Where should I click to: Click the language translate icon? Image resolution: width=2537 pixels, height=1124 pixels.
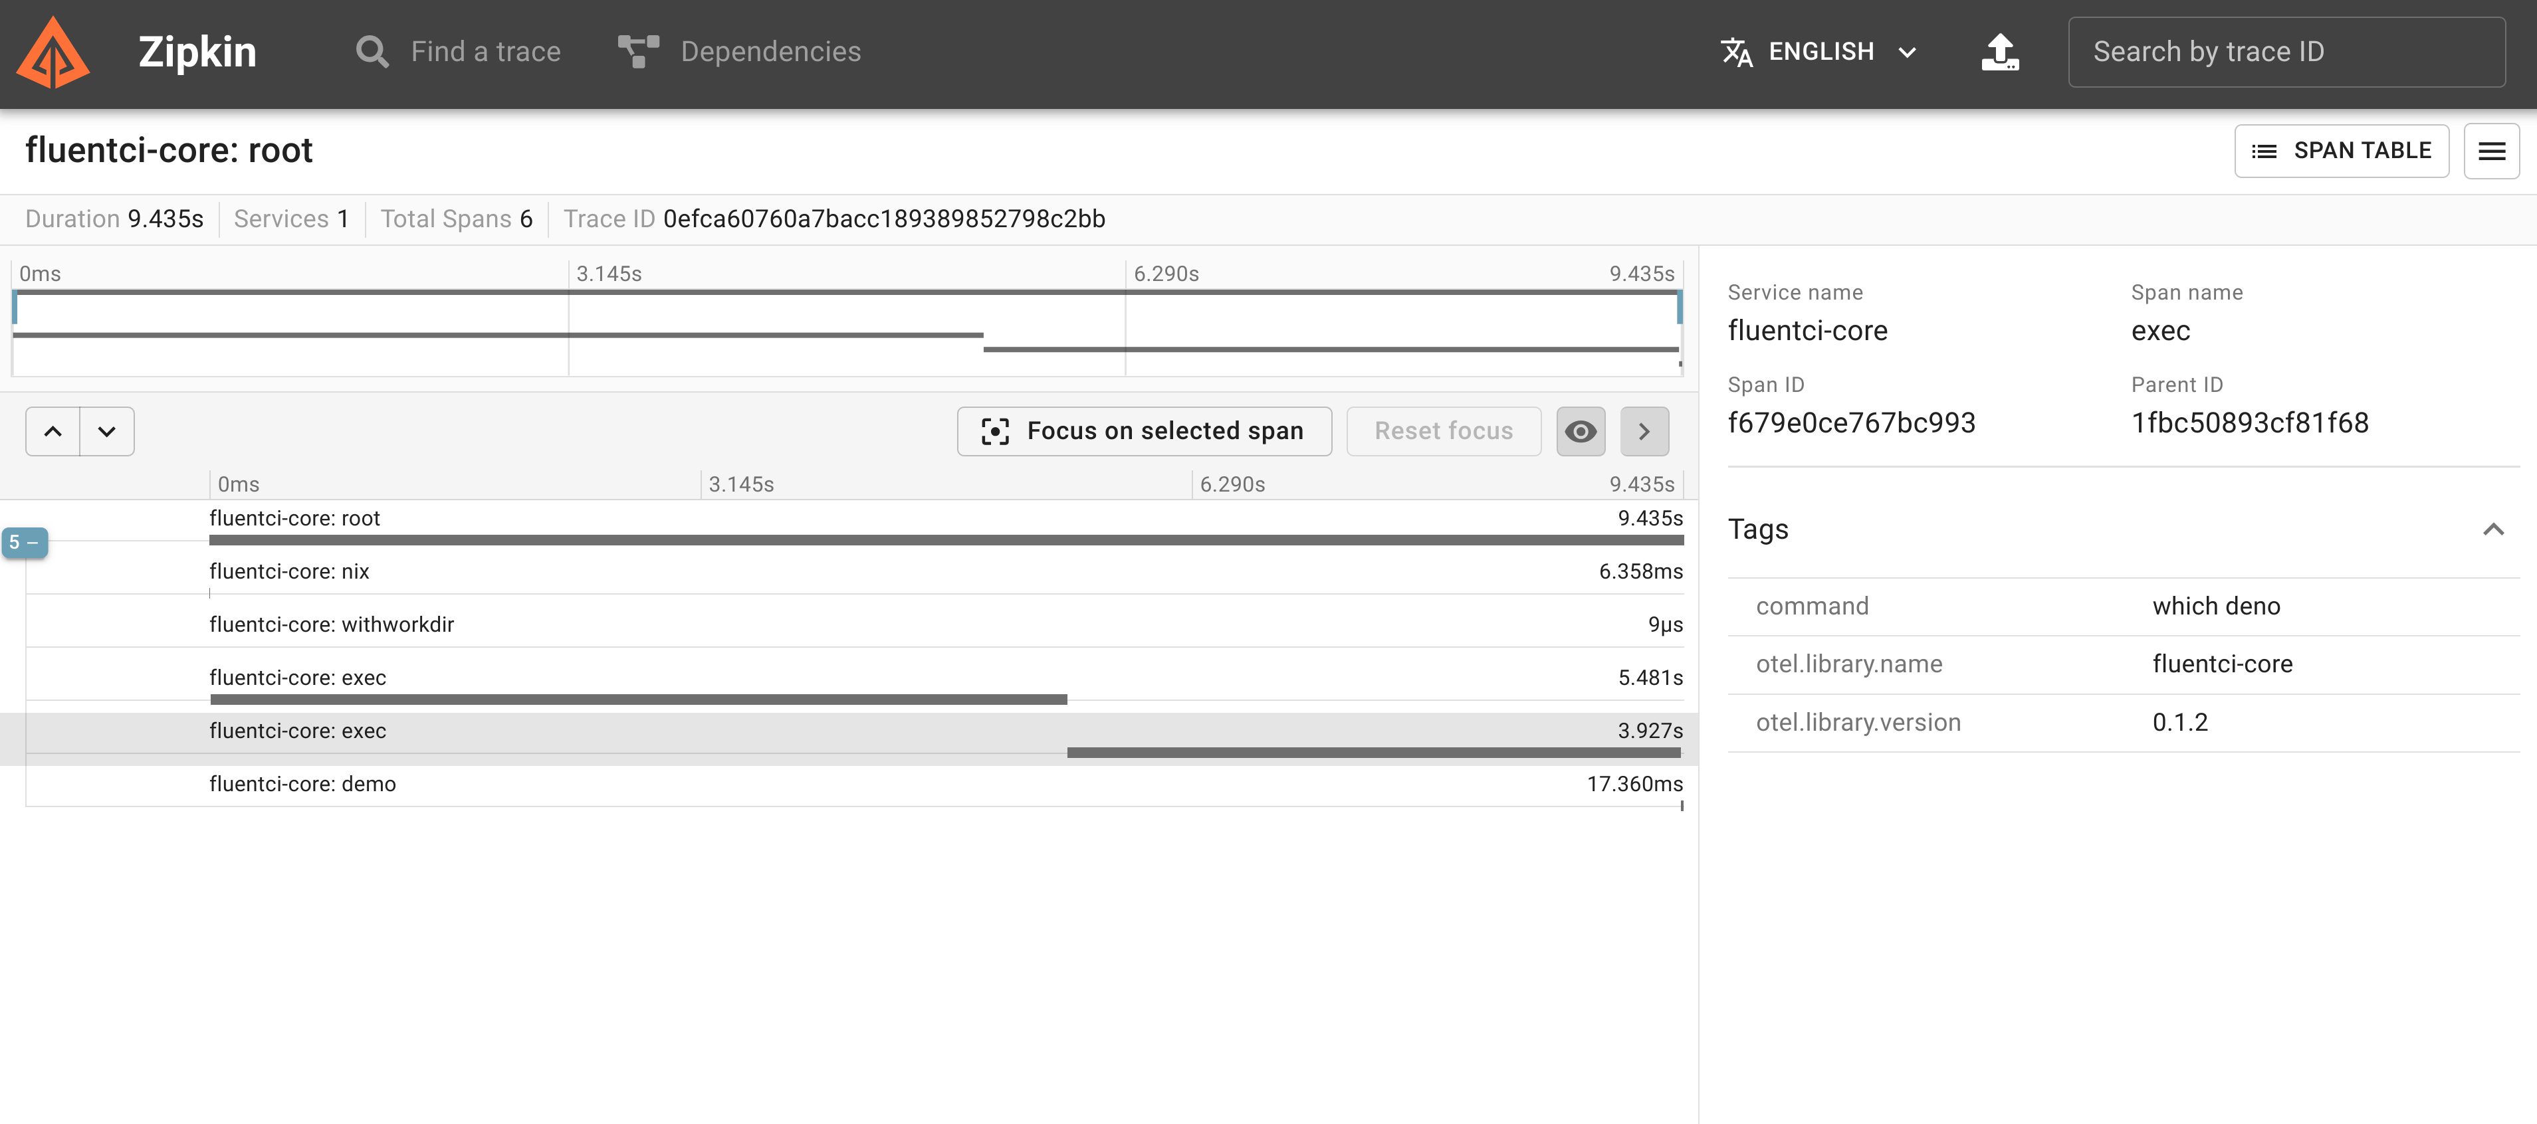point(1736,51)
